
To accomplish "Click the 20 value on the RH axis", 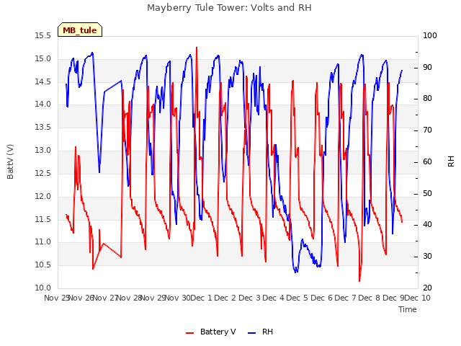I will [x=427, y=288].
